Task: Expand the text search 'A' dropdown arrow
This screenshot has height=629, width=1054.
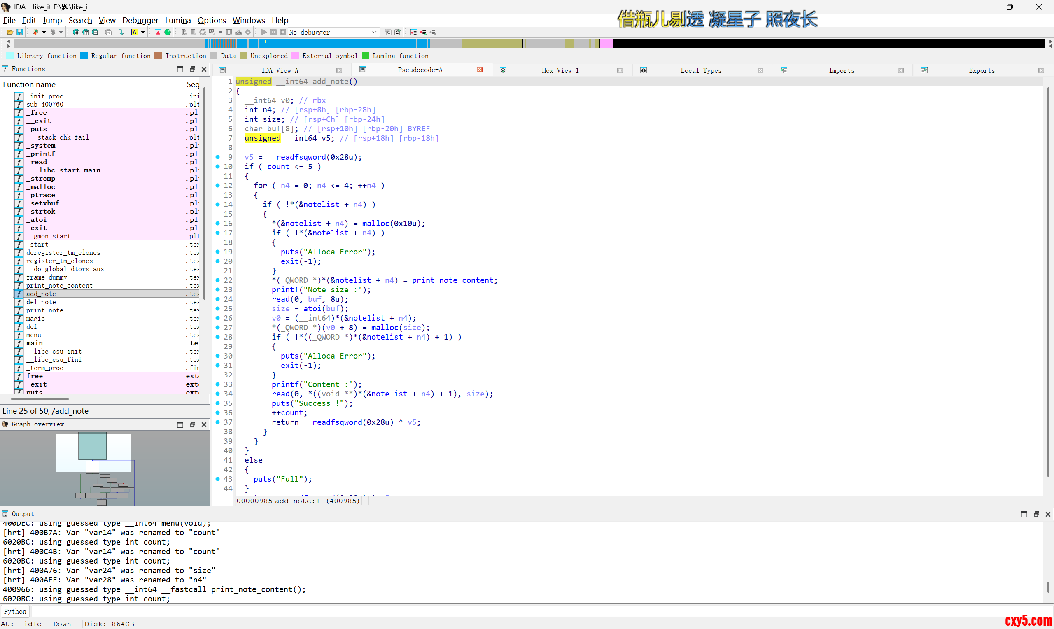Action: [143, 32]
